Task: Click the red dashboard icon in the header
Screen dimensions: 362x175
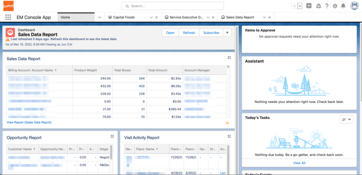Action: pos(10,32)
